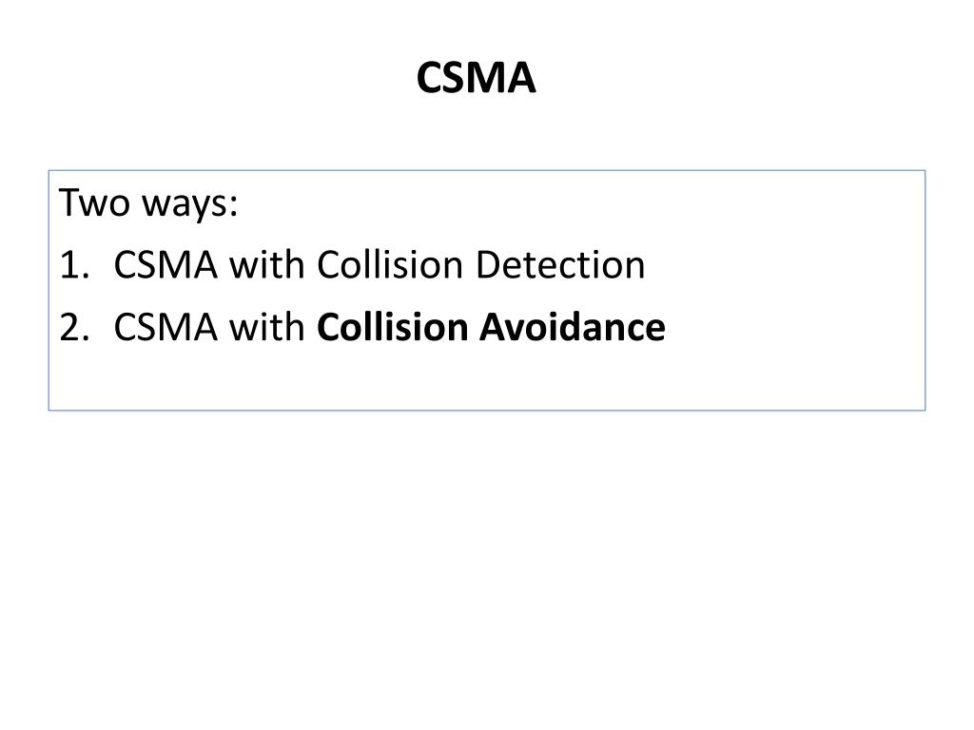Select the word Two in first line
974x730 pixels.
click(x=94, y=202)
